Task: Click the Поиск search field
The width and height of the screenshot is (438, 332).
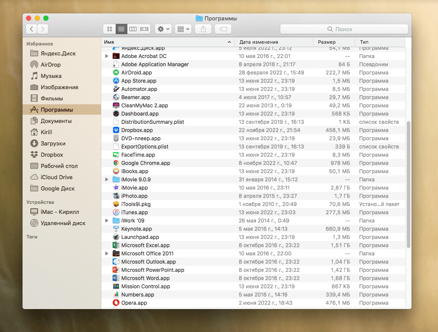Action: (x=344, y=29)
